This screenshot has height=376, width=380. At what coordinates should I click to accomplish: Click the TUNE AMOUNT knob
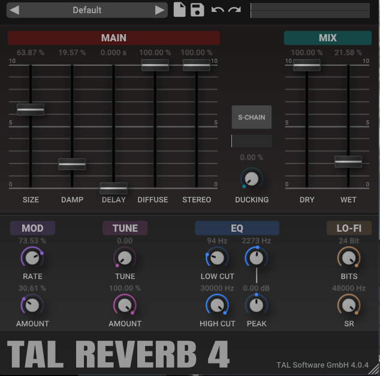125,305
